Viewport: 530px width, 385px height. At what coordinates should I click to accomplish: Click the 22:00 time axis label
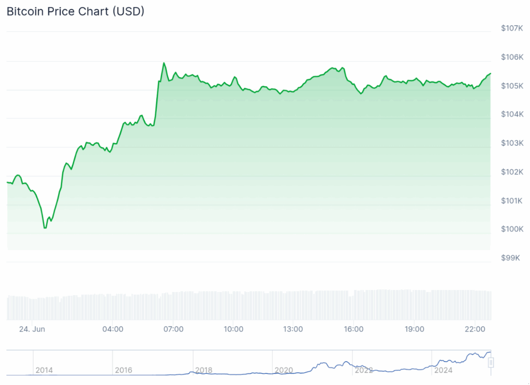pos(475,329)
